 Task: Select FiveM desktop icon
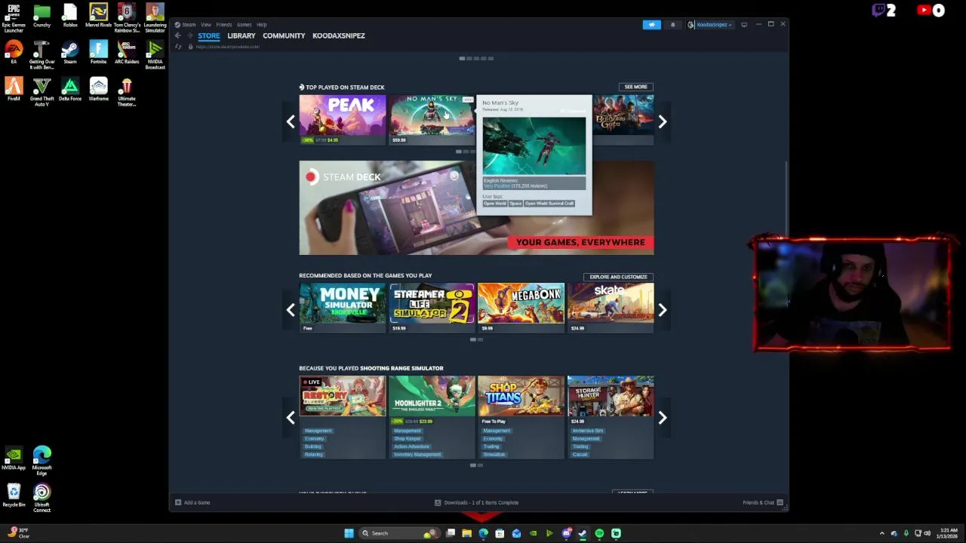(14, 89)
